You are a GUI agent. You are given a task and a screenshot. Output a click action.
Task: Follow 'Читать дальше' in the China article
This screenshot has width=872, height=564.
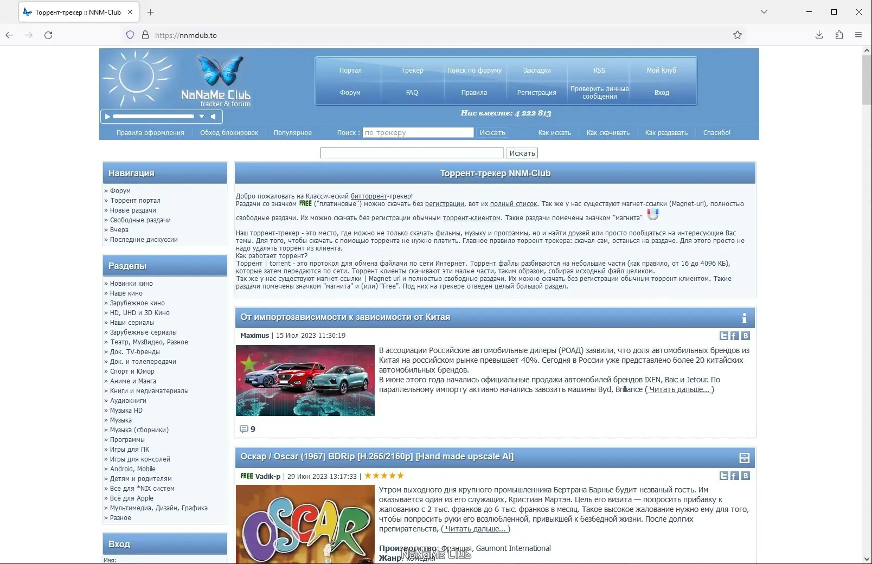click(x=679, y=389)
